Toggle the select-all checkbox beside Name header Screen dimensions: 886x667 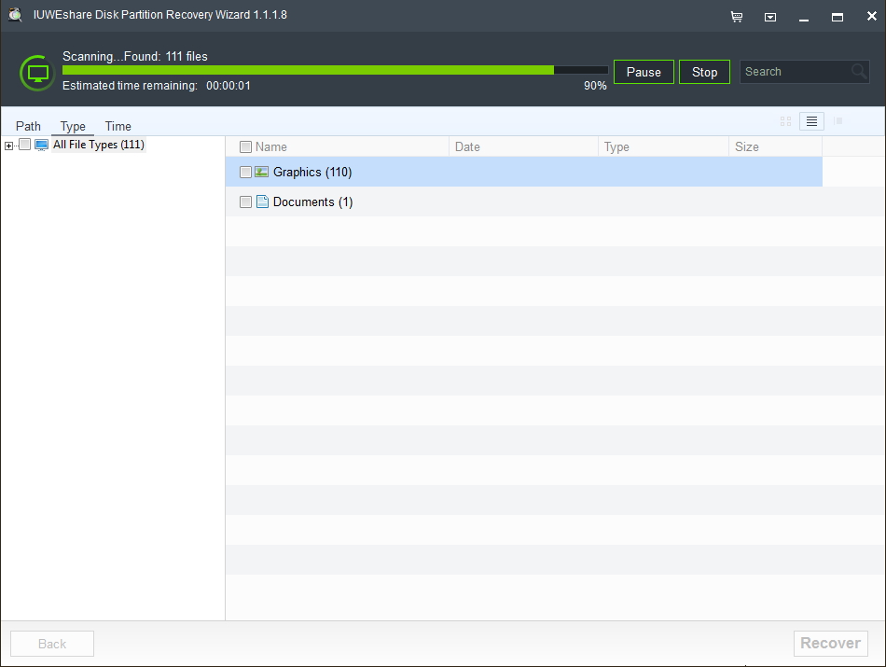pyautogui.click(x=246, y=146)
